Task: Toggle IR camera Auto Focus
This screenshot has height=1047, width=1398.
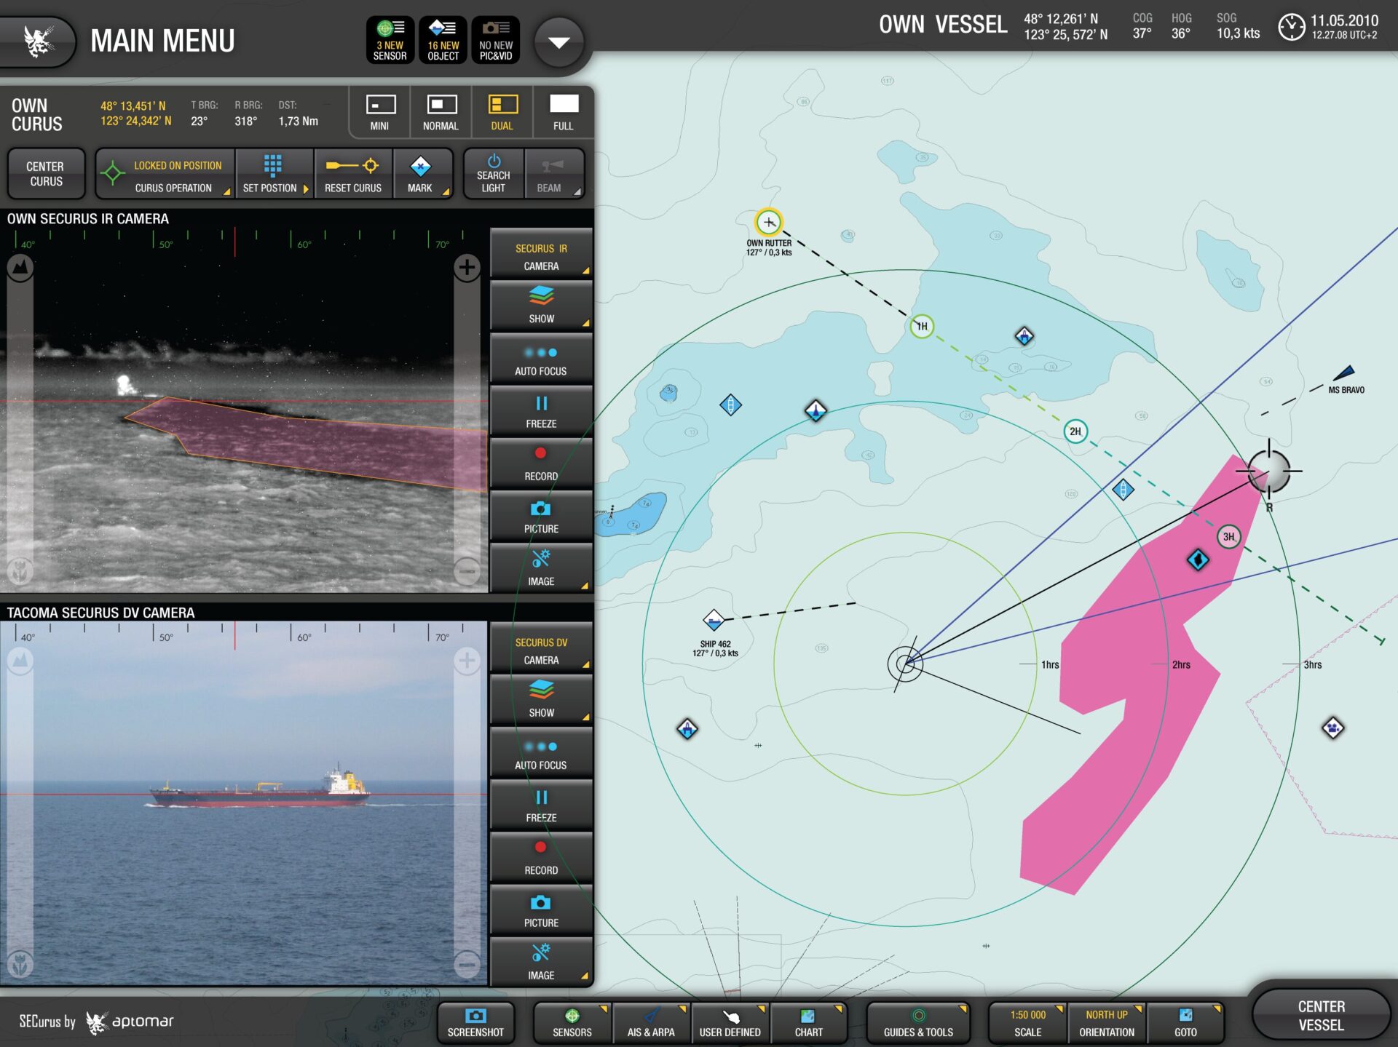Action: tap(541, 359)
